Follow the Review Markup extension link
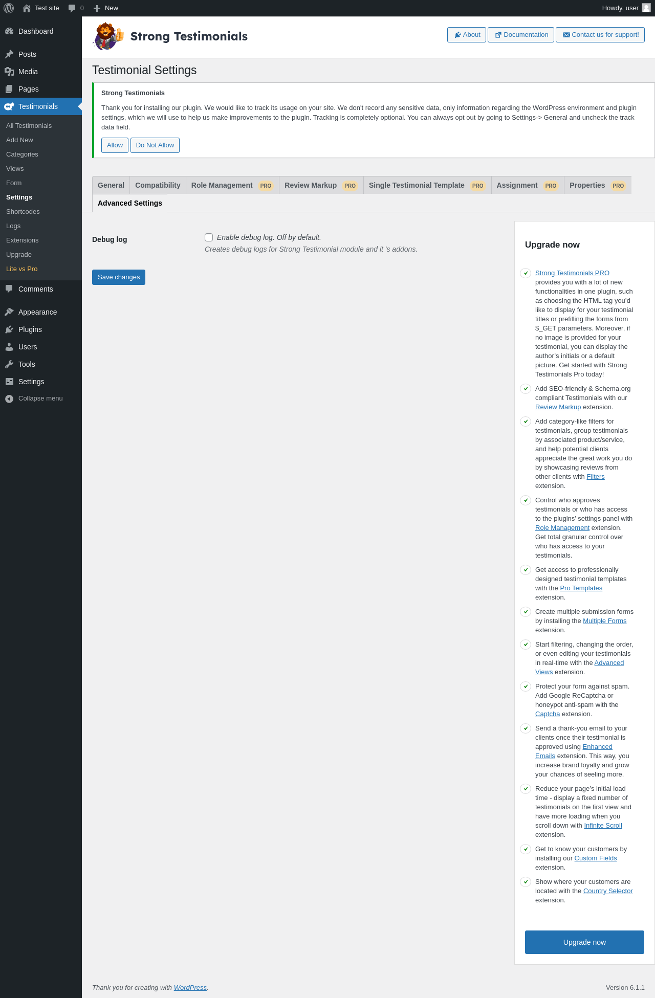Viewport: 655px width, 998px height. [558, 407]
